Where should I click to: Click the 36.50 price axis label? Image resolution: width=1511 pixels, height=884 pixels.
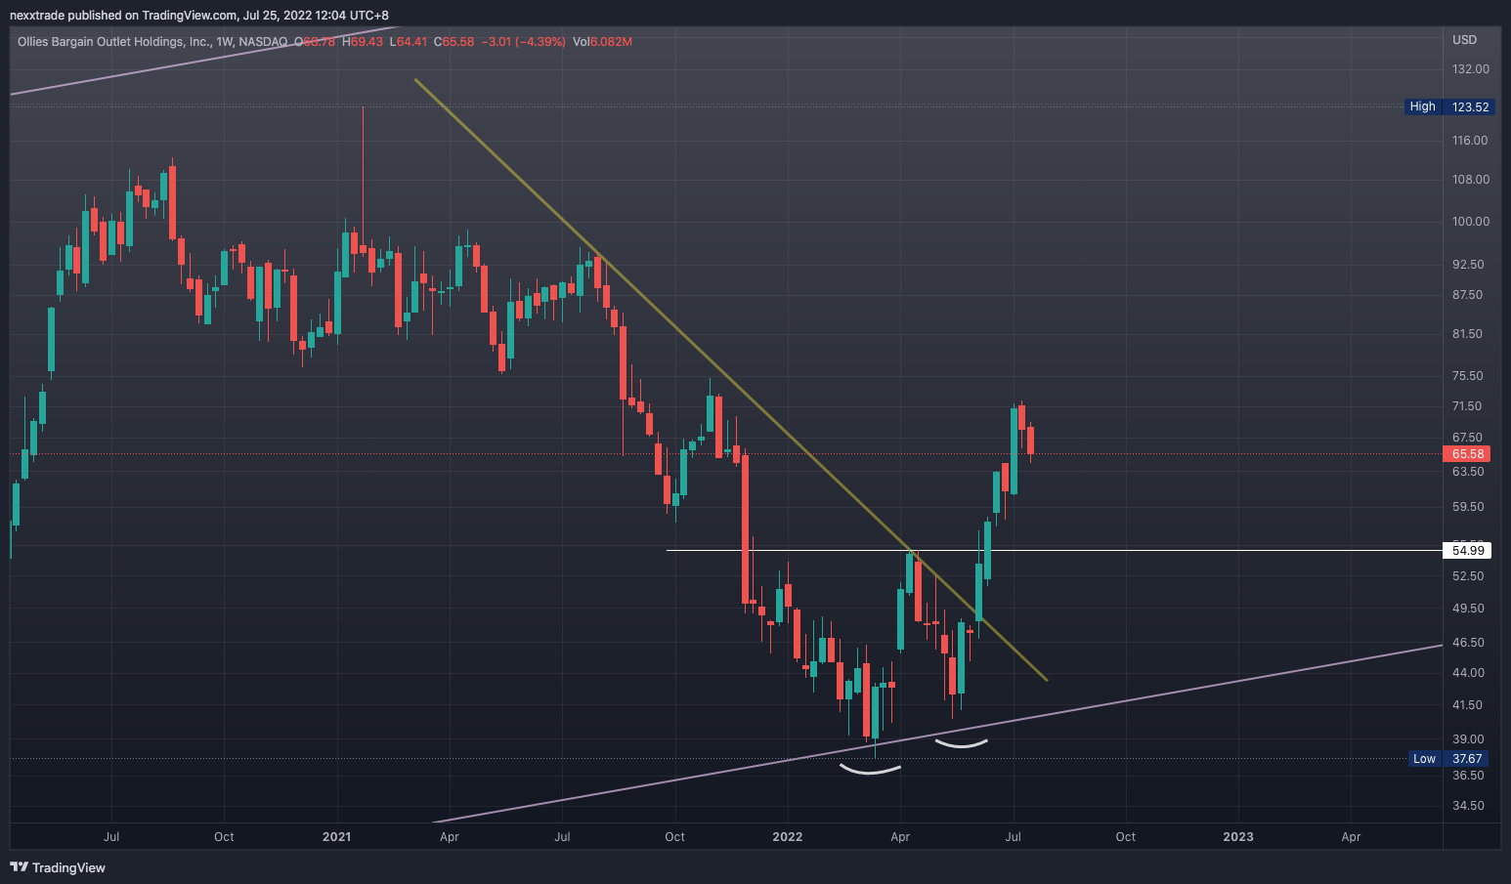(x=1468, y=776)
